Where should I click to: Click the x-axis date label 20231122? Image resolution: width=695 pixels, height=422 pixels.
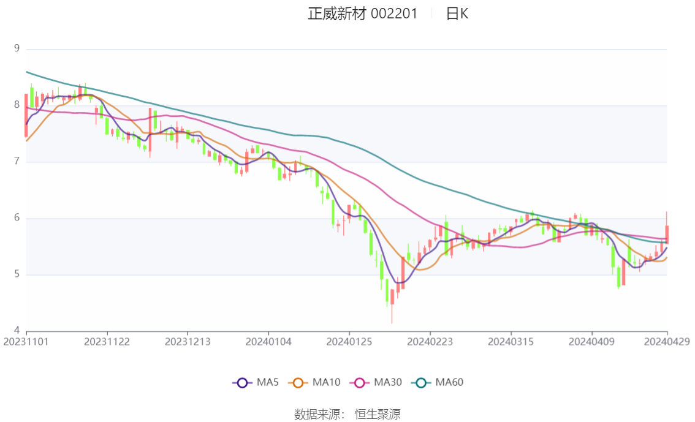107,342
